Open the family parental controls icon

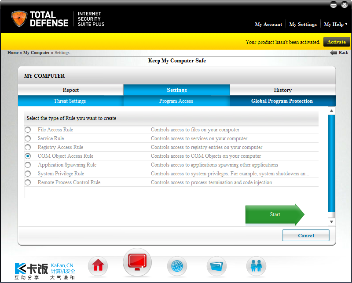click(x=256, y=266)
